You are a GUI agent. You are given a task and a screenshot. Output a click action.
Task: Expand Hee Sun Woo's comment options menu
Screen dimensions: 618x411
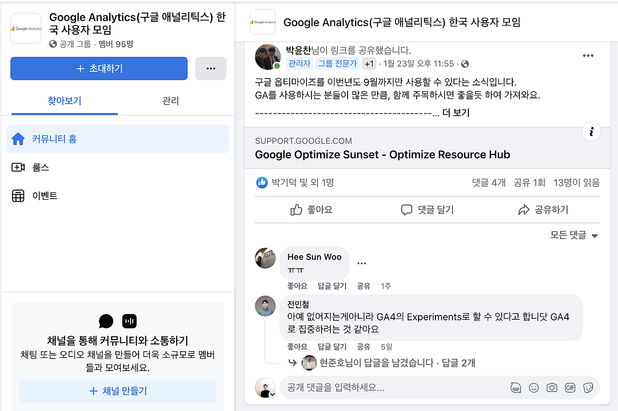[x=362, y=263]
